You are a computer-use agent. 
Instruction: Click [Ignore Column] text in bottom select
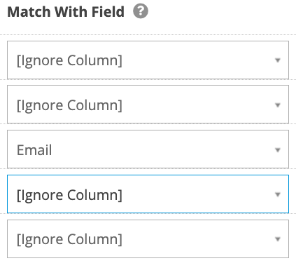tap(69, 239)
